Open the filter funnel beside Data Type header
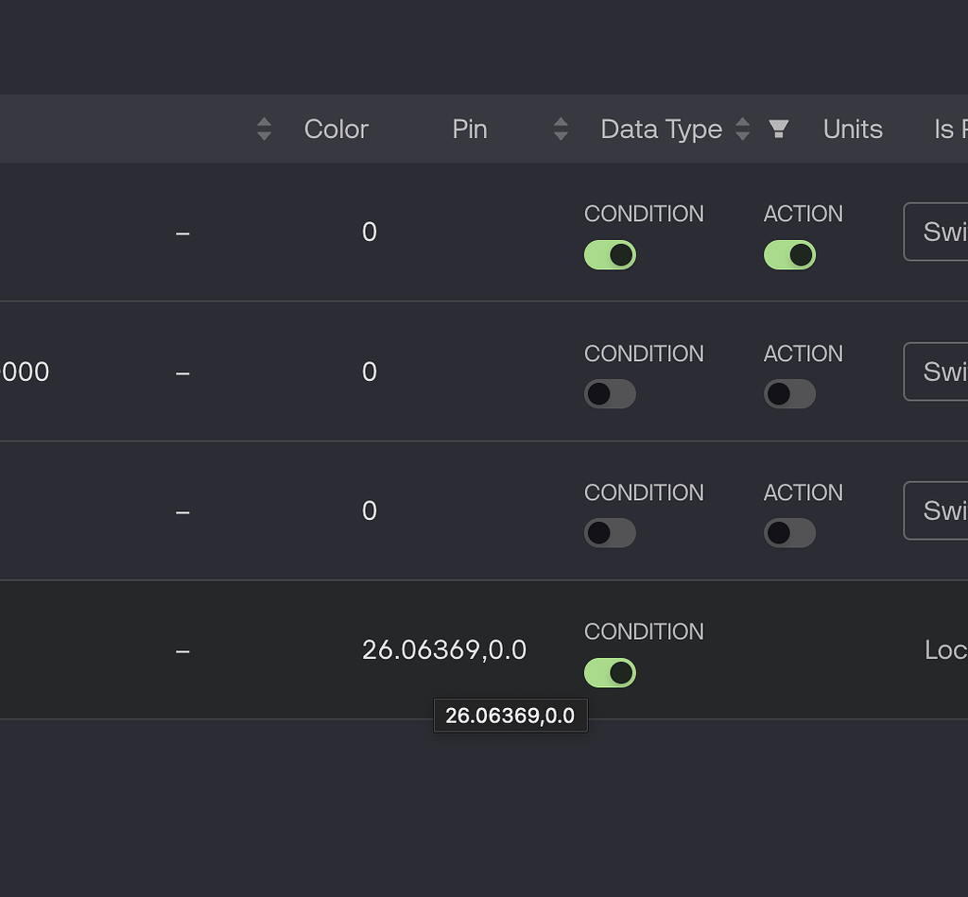 tap(778, 129)
